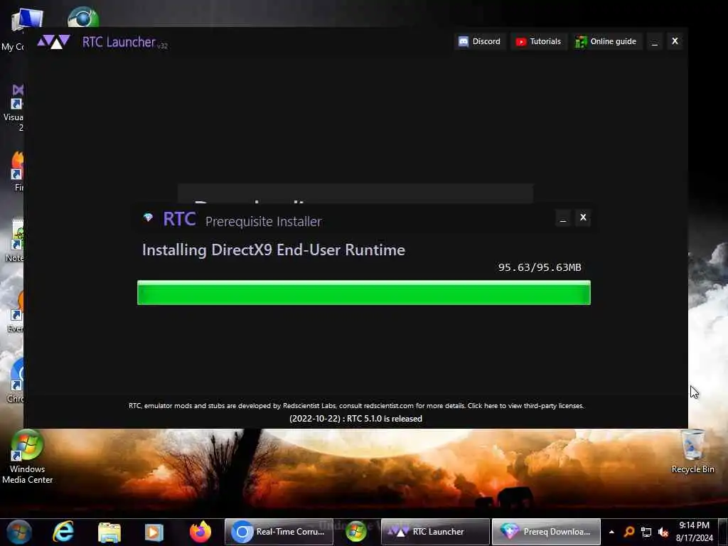Open the taskbar clock showing 9:14 PM
Viewport: 728px width, 546px height.
pyautogui.click(x=694, y=532)
